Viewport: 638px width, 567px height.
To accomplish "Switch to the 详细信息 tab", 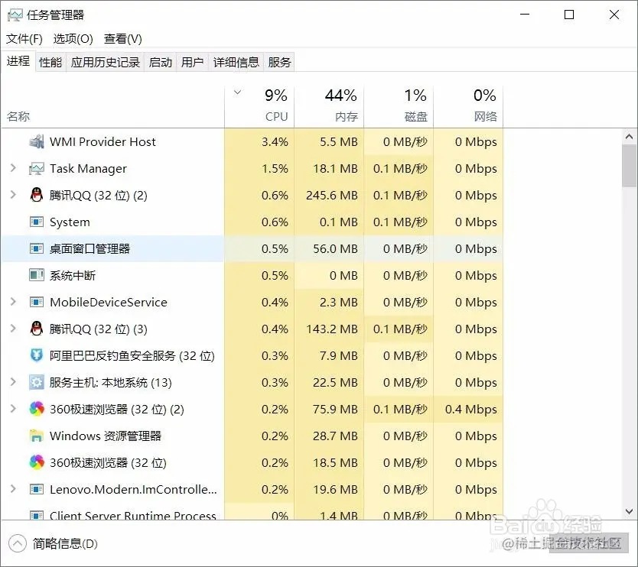I will point(236,62).
